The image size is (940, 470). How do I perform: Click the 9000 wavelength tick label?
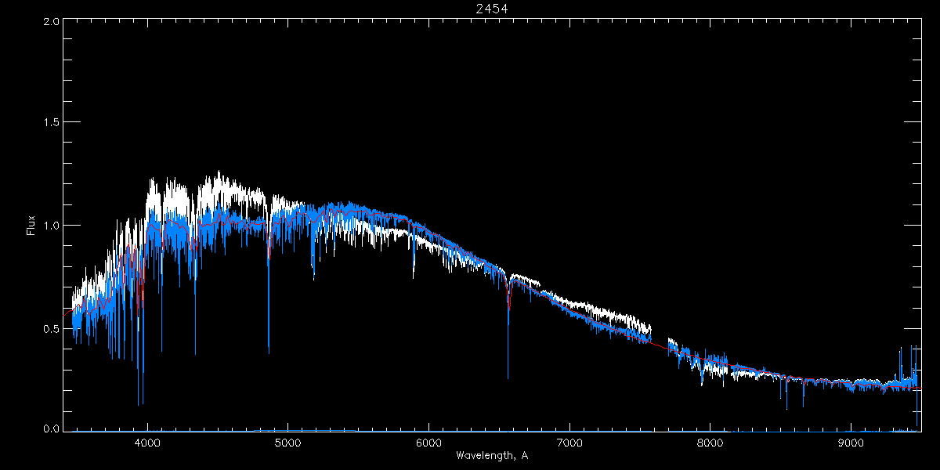point(850,443)
